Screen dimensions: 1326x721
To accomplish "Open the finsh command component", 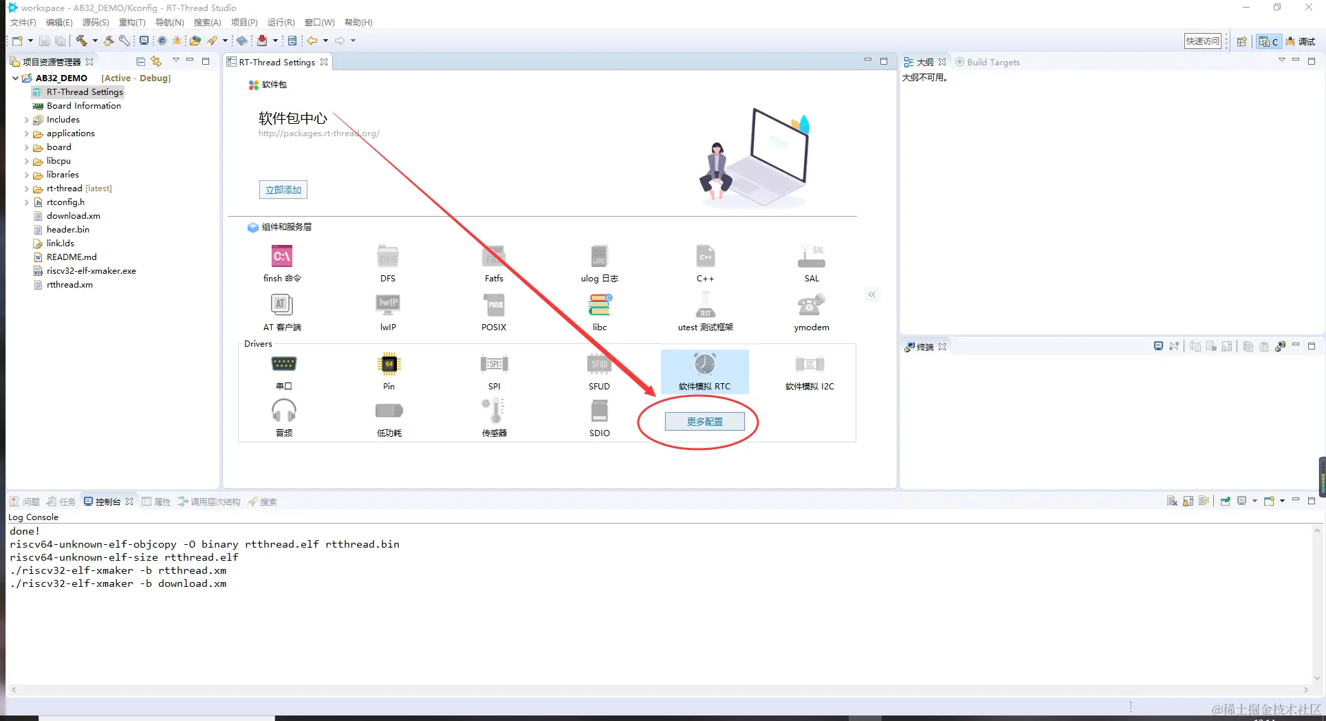I will (x=282, y=257).
